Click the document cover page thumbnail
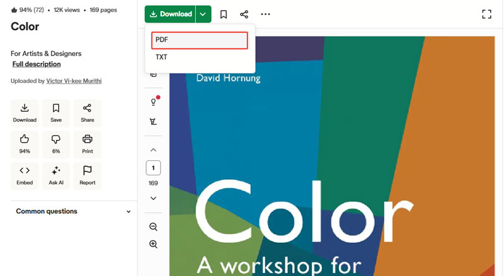The image size is (504, 276). [332, 156]
